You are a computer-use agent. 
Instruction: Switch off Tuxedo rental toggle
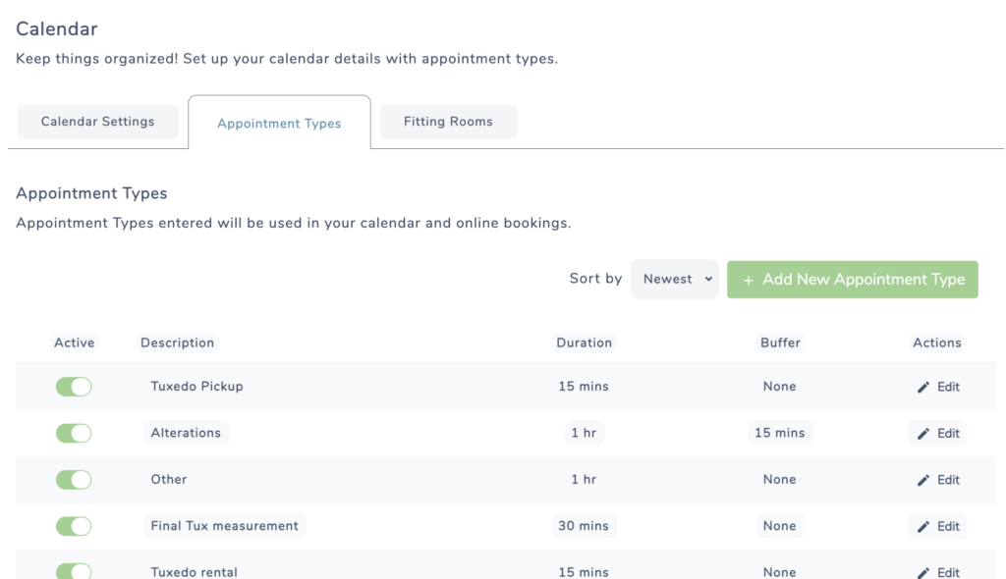(74, 571)
